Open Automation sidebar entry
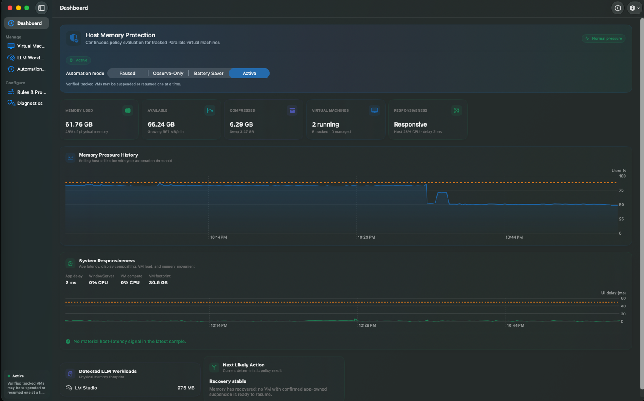Image resolution: width=644 pixels, height=401 pixels. point(27,69)
